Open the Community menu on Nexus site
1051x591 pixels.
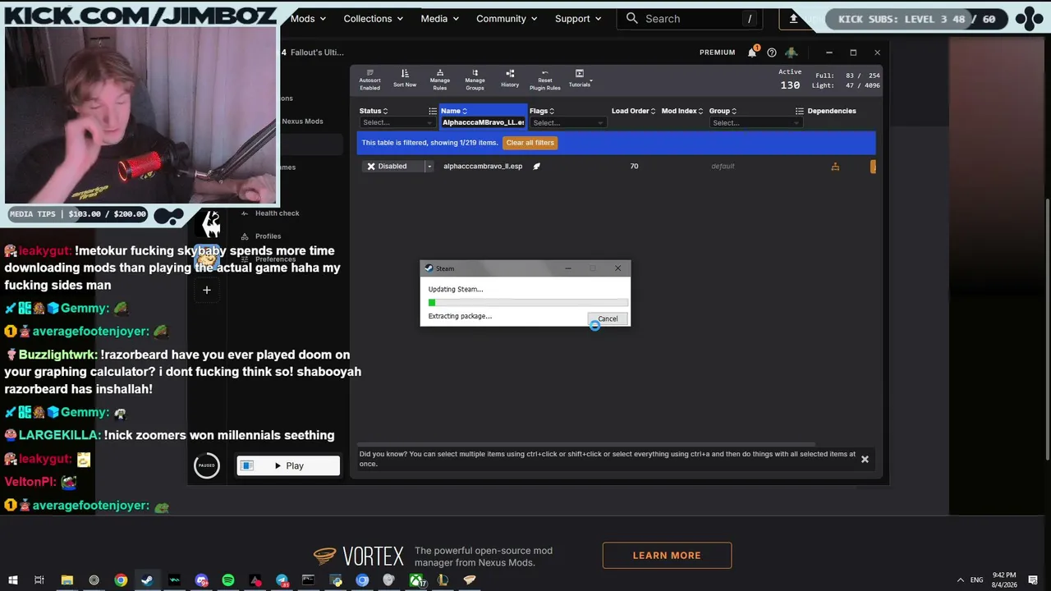pos(507,18)
